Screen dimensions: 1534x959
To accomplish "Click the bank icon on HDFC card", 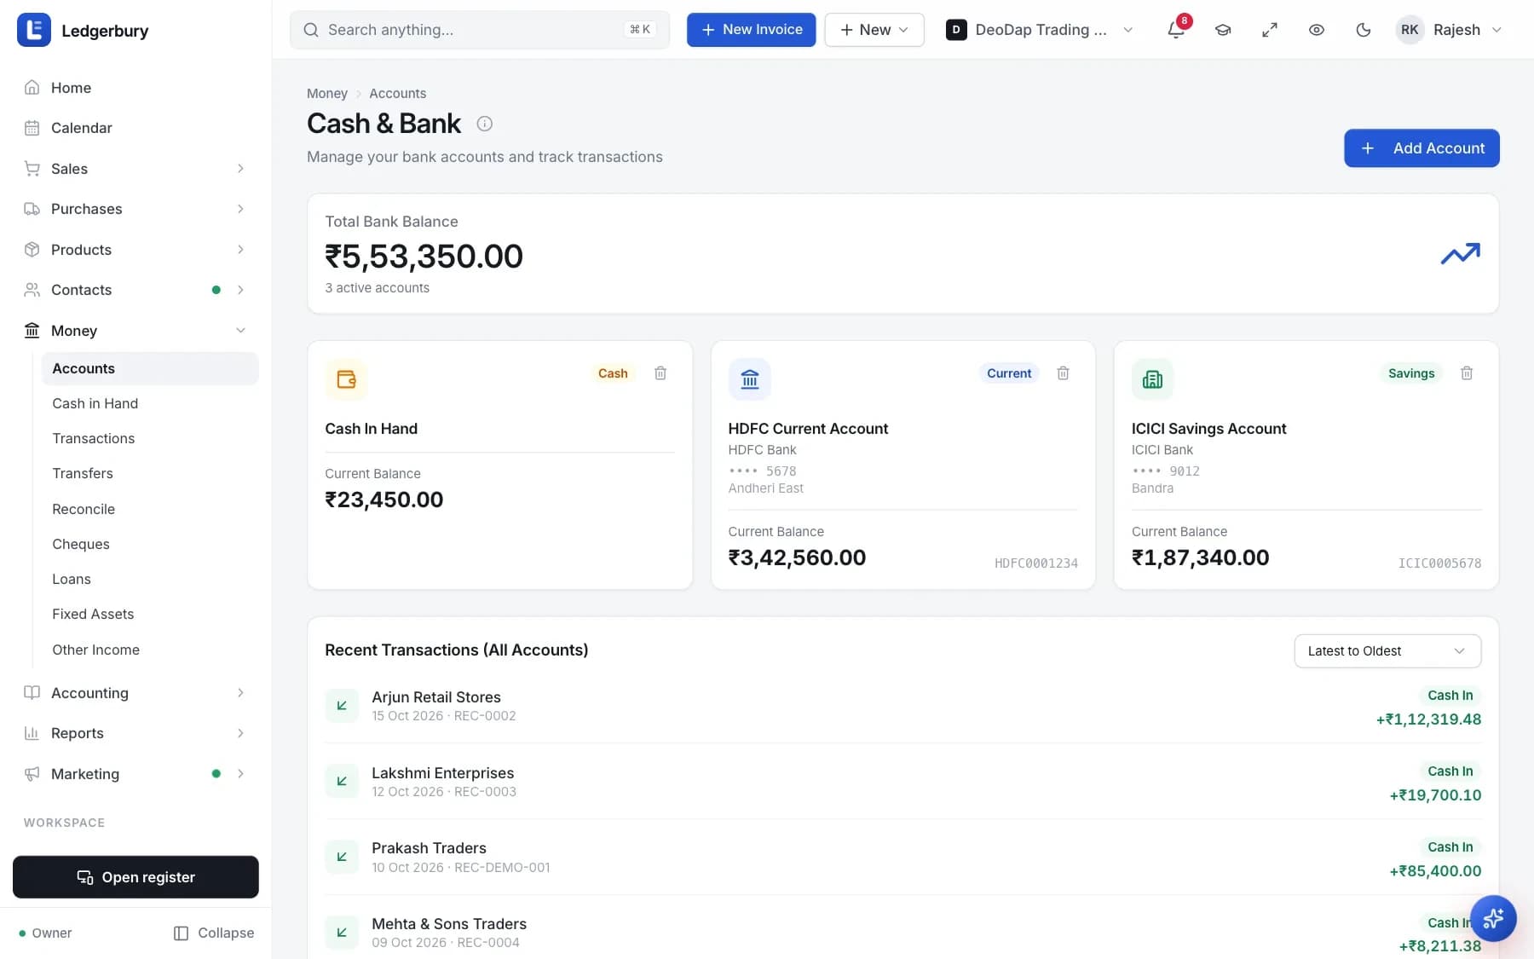I will [750, 379].
